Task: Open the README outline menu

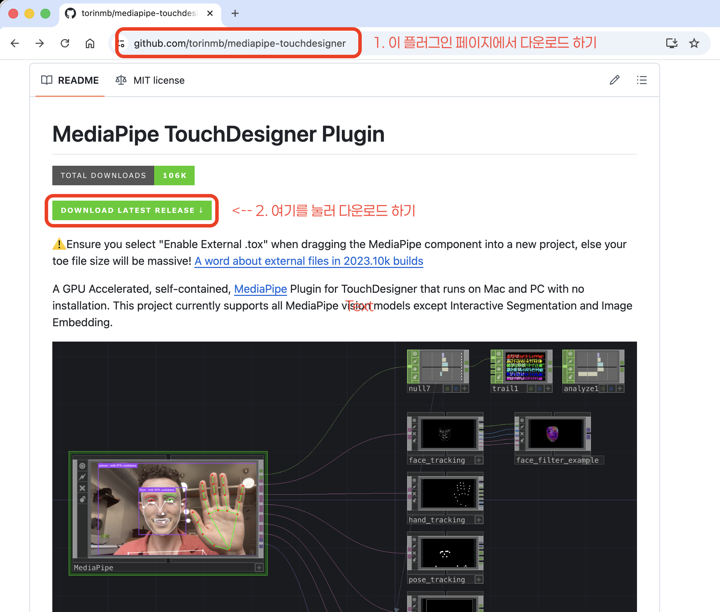Action: pos(642,80)
